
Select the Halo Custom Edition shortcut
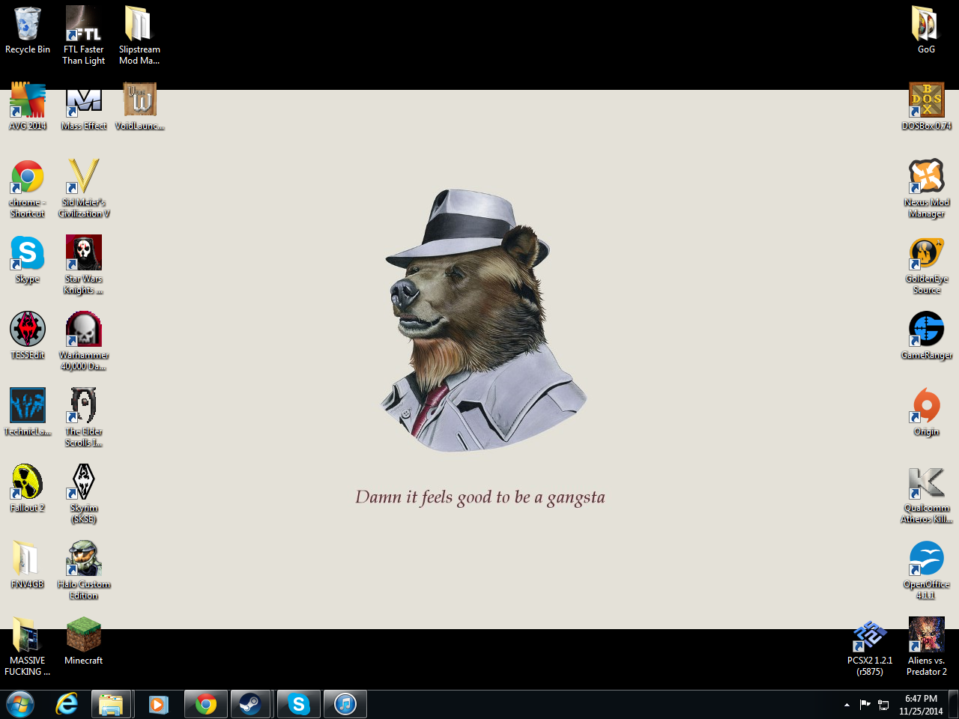coord(84,571)
